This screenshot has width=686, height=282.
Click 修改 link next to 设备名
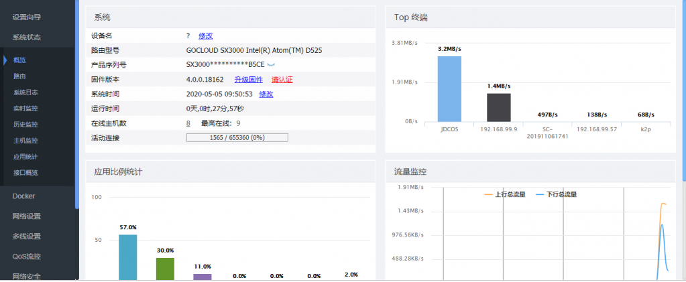pos(206,36)
